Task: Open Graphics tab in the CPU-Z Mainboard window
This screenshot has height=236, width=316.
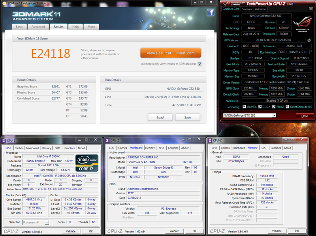Action: 173,148
